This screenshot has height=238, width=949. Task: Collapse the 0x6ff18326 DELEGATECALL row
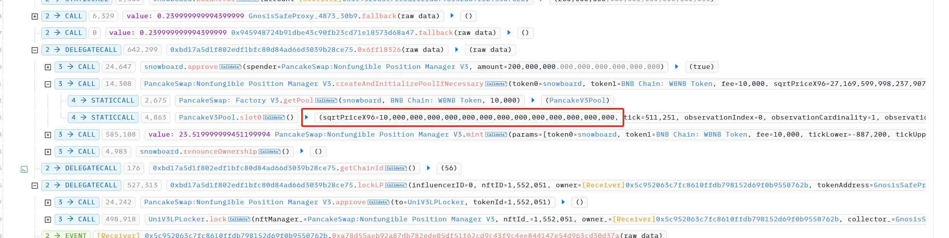click(34, 50)
